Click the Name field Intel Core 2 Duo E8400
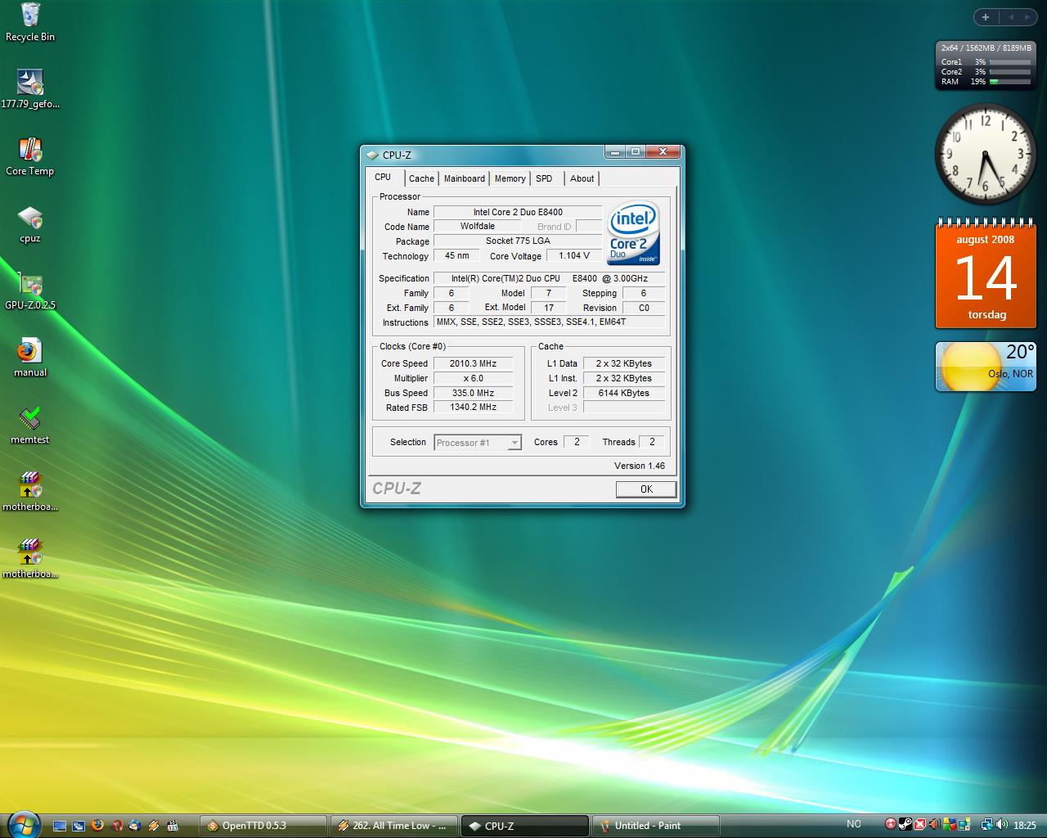The width and height of the screenshot is (1047, 838). coord(518,212)
